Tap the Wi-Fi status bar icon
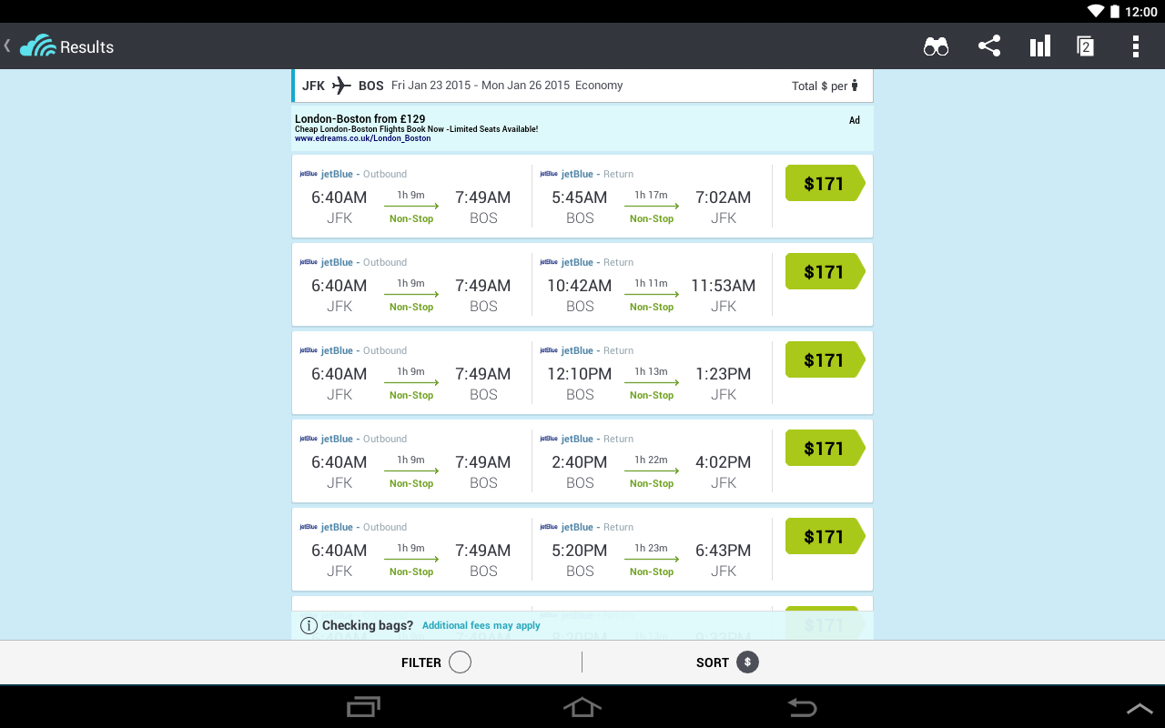Screen dimensions: 1165x728 (1095, 11)
